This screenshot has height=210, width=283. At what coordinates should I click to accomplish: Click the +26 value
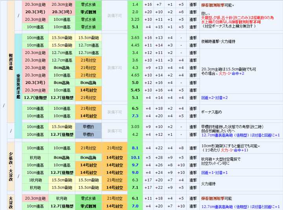(159, 165)
